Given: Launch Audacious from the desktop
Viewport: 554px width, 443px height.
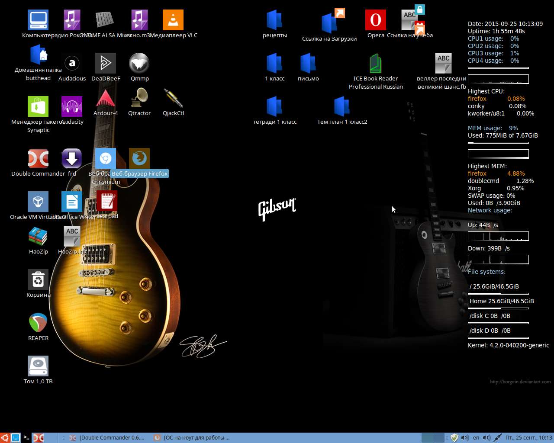Looking at the screenshot, I should tap(72, 64).
